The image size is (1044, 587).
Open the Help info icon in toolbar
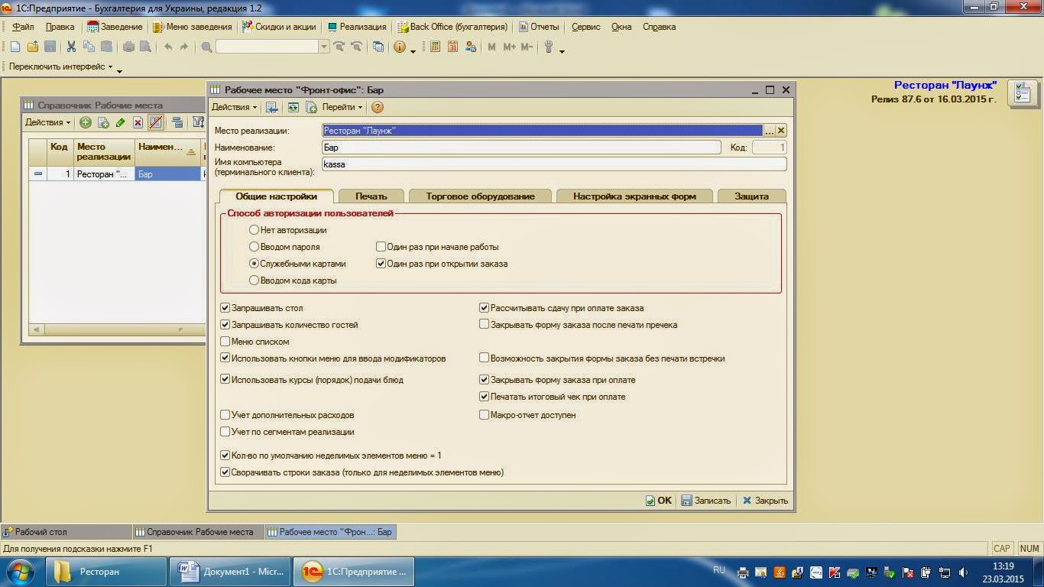(399, 47)
